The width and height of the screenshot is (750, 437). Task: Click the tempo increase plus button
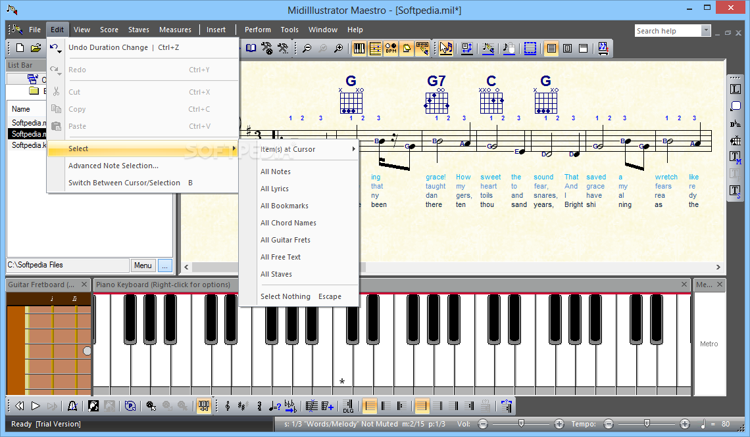pyautogui.click(x=685, y=424)
